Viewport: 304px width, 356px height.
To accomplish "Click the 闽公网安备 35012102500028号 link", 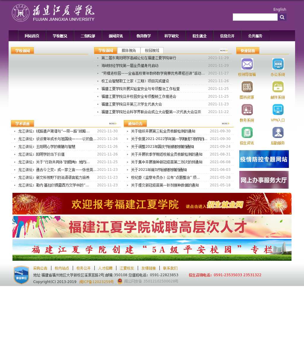I will tap(151, 281).
